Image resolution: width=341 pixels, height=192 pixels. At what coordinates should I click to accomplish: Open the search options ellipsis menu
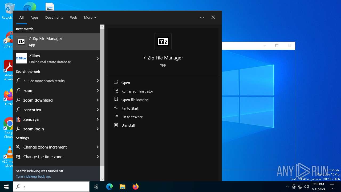(202, 17)
